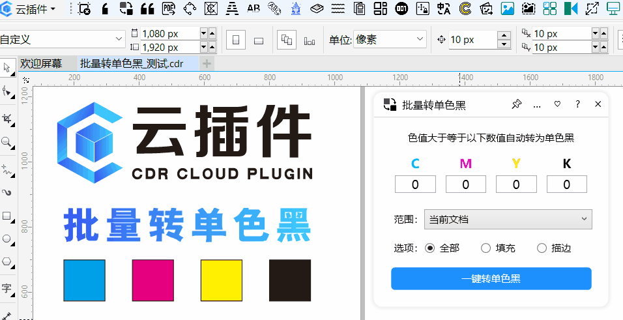The width and height of the screenshot is (623, 320).
Task: Click the 一键转单色黑 button
Action: click(491, 279)
